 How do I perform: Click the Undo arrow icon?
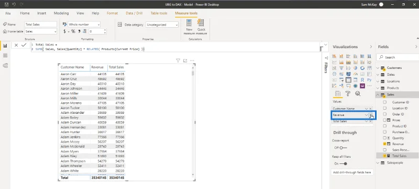coord(14,4)
